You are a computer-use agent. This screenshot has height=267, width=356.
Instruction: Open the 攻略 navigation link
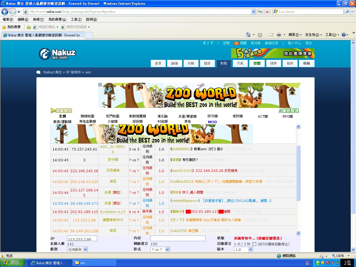pyautogui.click(x=191, y=63)
